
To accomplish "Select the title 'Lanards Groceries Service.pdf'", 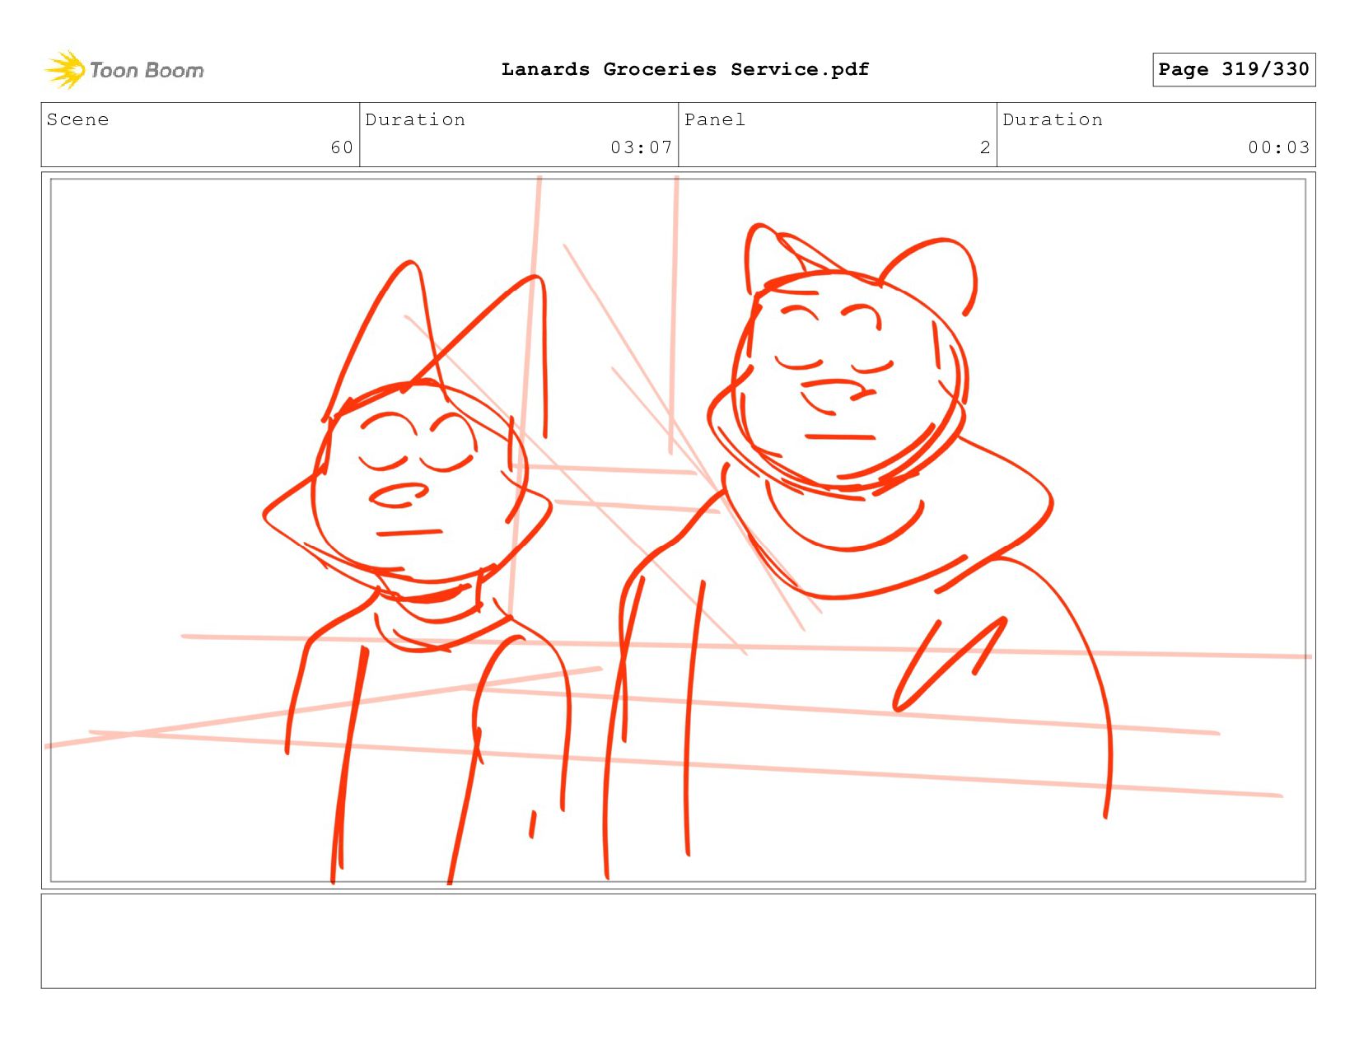I will 685,69.
